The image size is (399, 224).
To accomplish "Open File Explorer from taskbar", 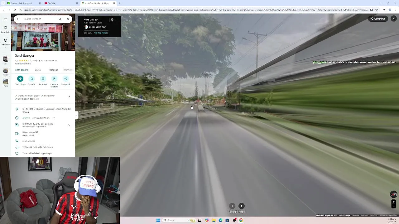I will click(x=214, y=220).
